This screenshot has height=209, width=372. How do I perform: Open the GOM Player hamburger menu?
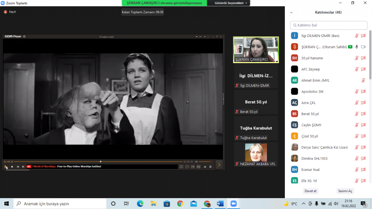[x=210, y=167]
